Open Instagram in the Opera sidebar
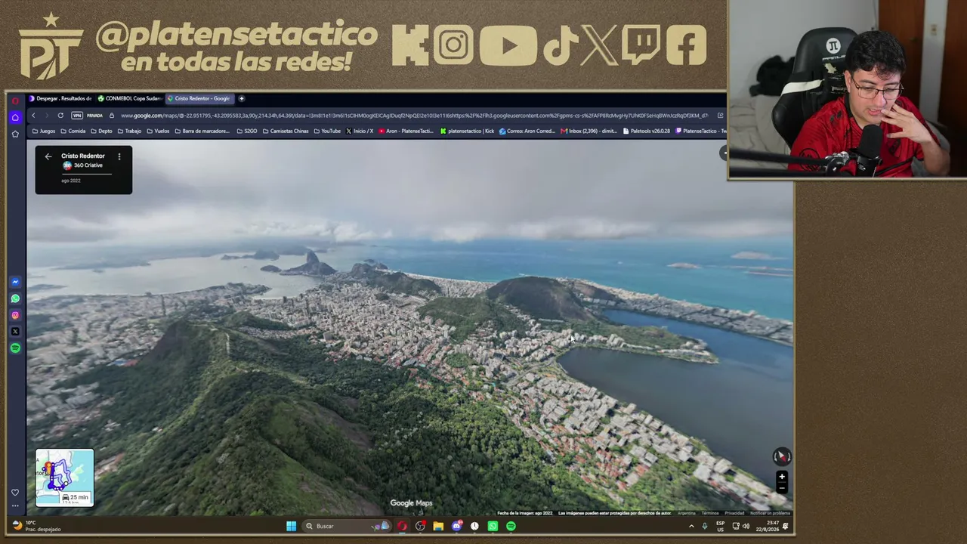The height and width of the screenshot is (544, 967). pos(15,315)
